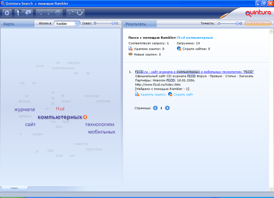Viewport: 274px width, 198px height.
Task: Click the open saved search icon
Action: pos(19,13)
